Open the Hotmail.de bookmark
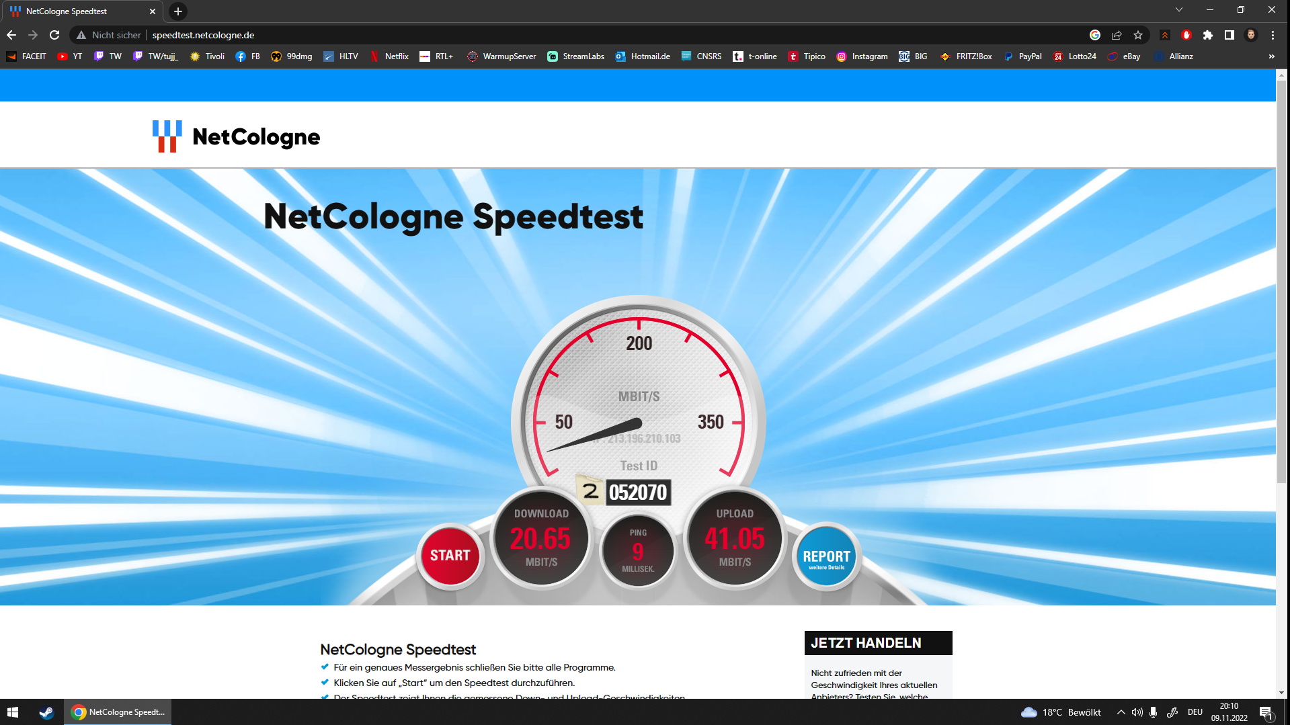Image resolution: width=1290 pixels, height=725 pixels. pos(643,56)
